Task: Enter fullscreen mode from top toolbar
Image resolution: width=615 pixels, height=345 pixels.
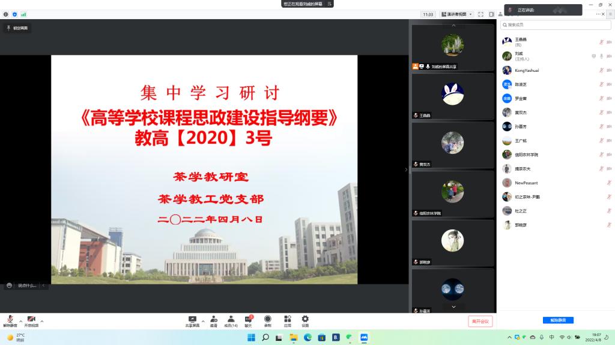Action: click(x=481, y=14)
